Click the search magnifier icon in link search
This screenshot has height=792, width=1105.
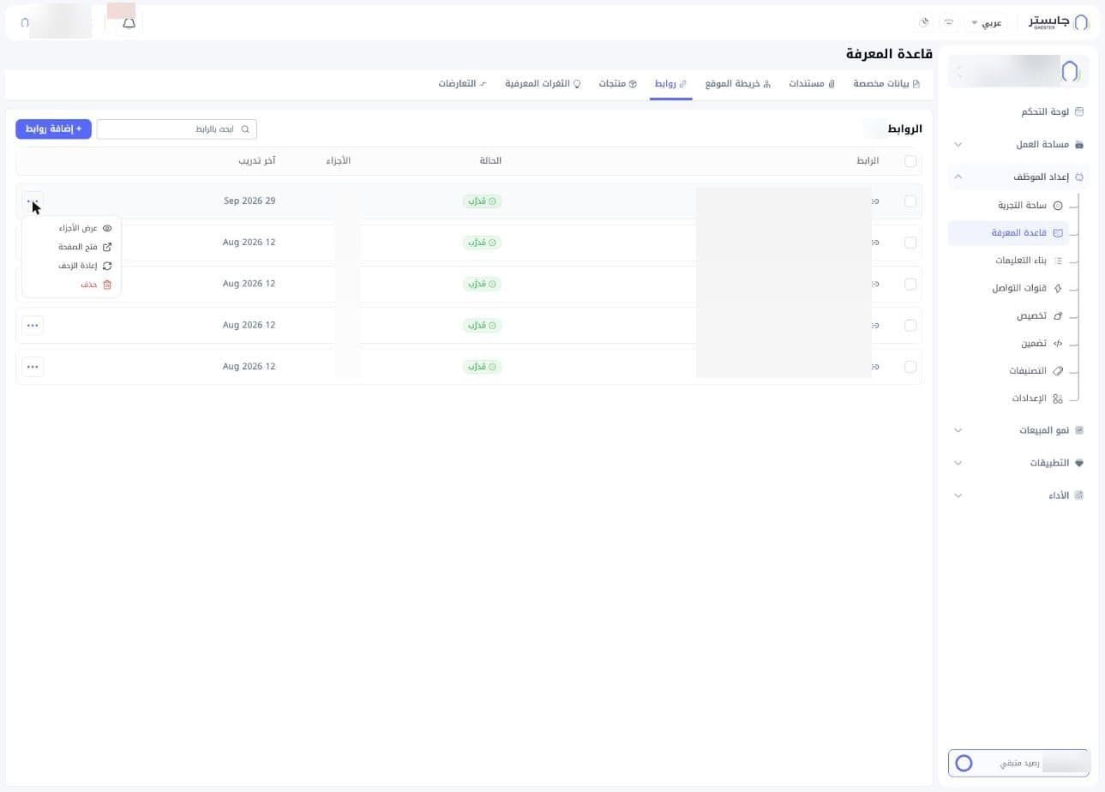tap(245, 129)
